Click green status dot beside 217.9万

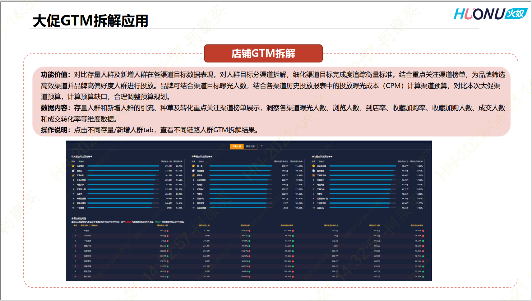point(168,266)
